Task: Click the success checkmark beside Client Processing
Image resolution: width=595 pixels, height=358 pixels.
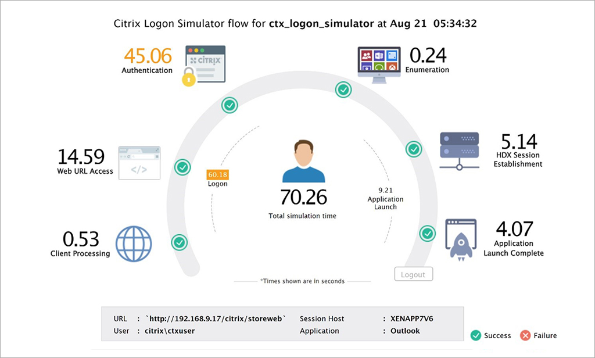Action: tap(179, 242)
